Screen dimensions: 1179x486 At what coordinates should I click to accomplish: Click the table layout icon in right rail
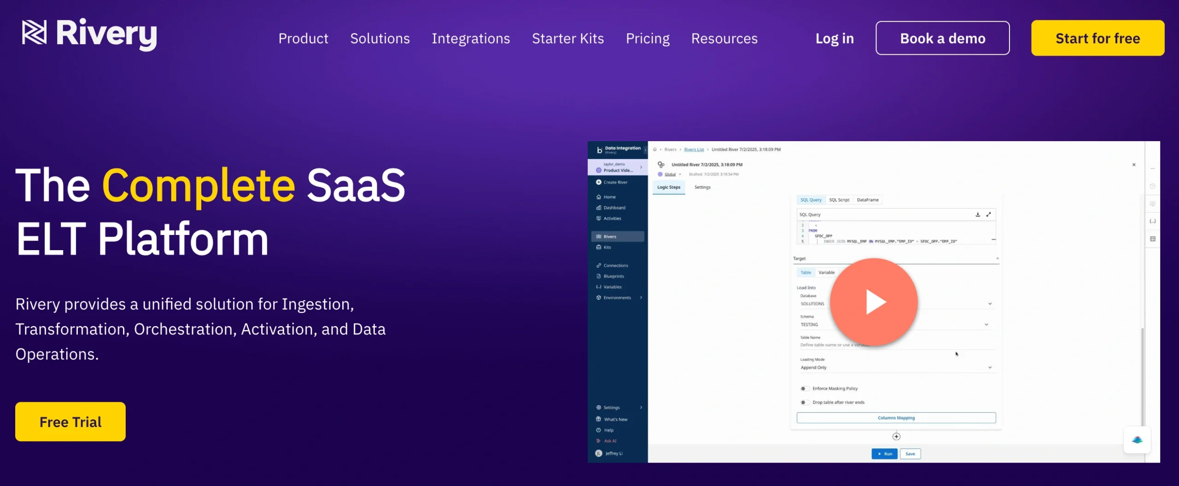(x=1153, y=239)
